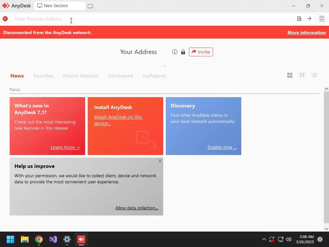Click the network tray icon
The height and width of the screenshot is (247, 329).
pyautogui.click(x=280, y=239)
